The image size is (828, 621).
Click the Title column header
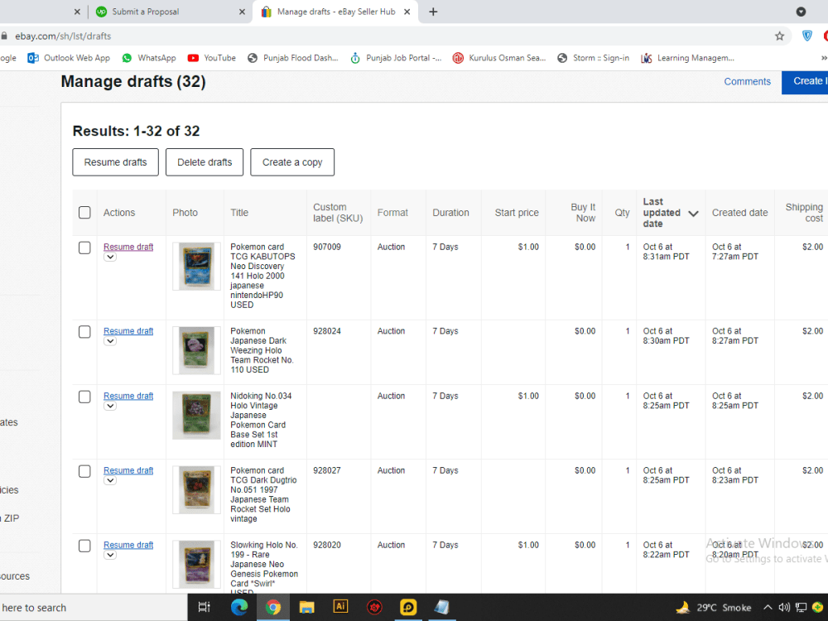click(239, 213)
